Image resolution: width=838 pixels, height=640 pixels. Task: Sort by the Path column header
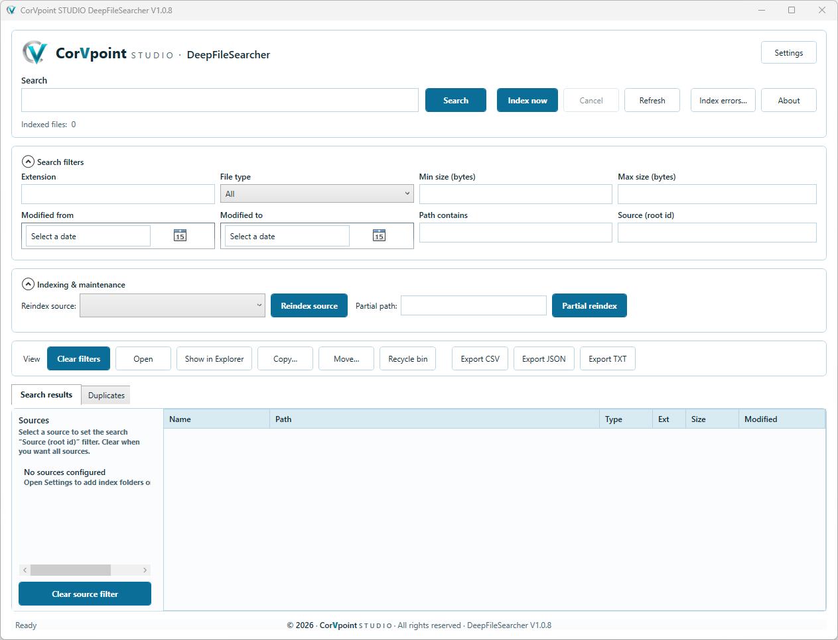coord(435,419)
